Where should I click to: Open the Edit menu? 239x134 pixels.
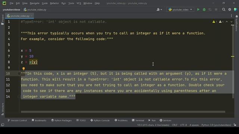(18, 3)
